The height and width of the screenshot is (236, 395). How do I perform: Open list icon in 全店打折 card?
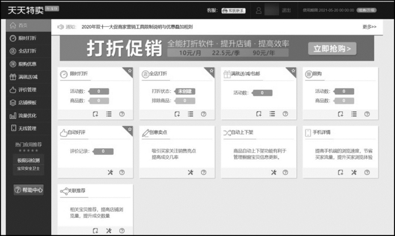[191, 114]
